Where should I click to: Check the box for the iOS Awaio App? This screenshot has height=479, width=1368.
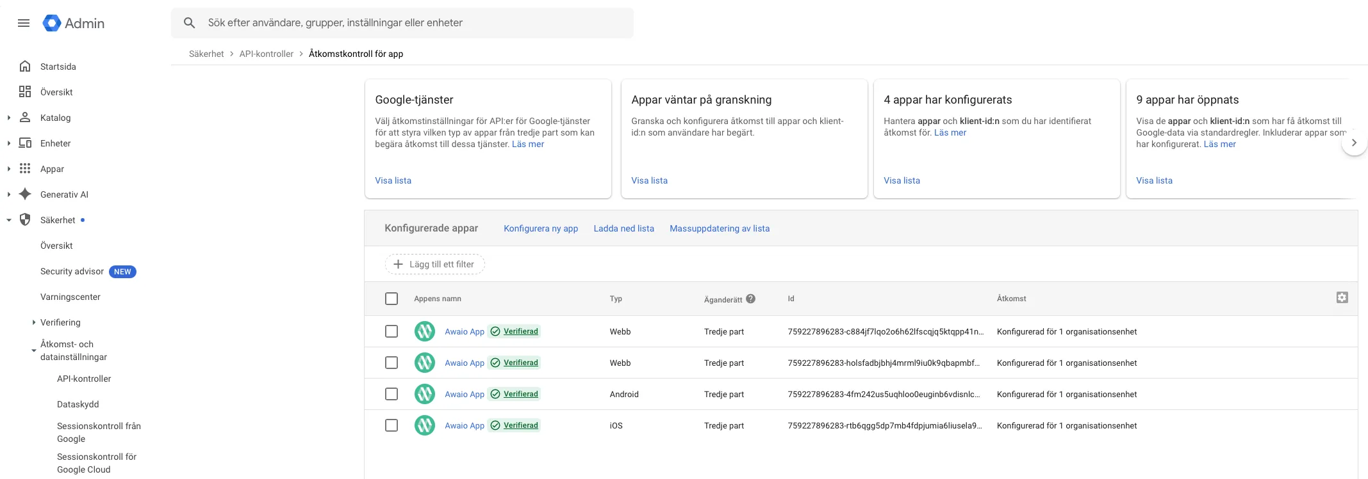391,425
